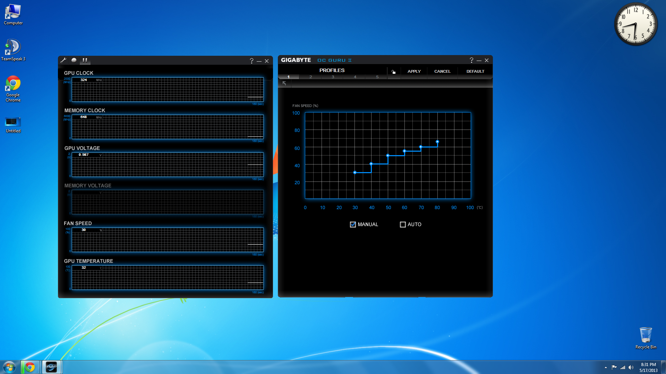
Task: Restore settings with DEFAULT button
Action: pyautogui.click(x=475, y=71)
